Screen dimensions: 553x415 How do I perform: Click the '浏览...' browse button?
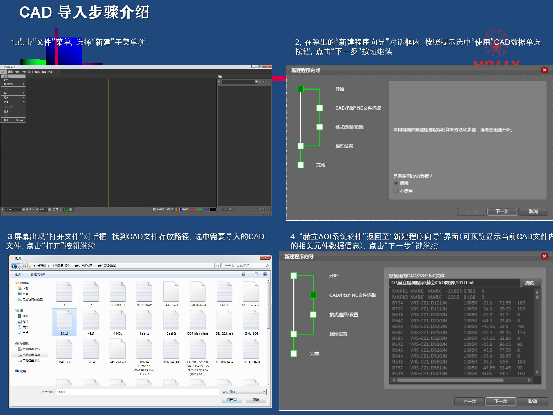pos(531,282)
